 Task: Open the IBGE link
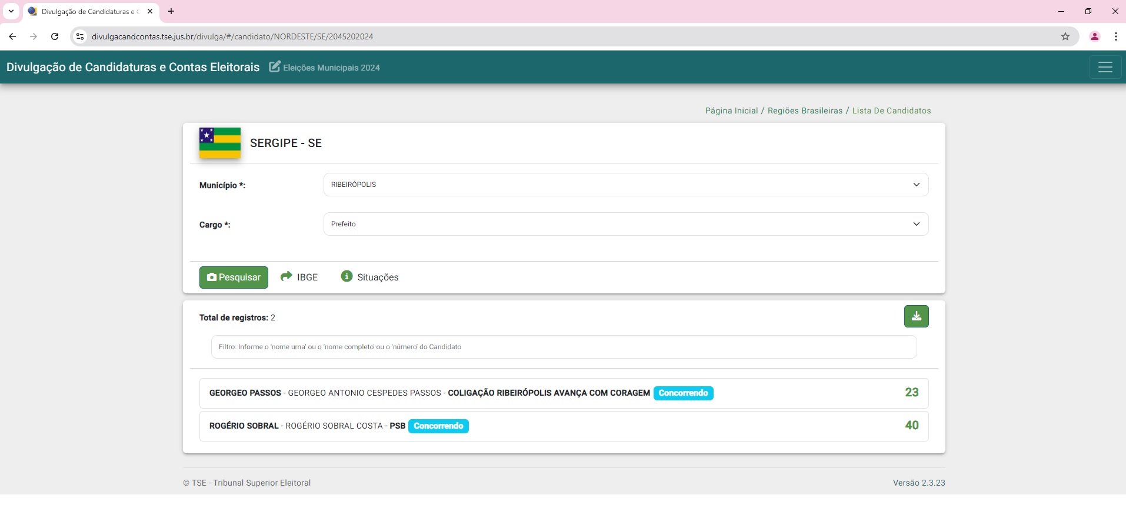click(299, 277)
